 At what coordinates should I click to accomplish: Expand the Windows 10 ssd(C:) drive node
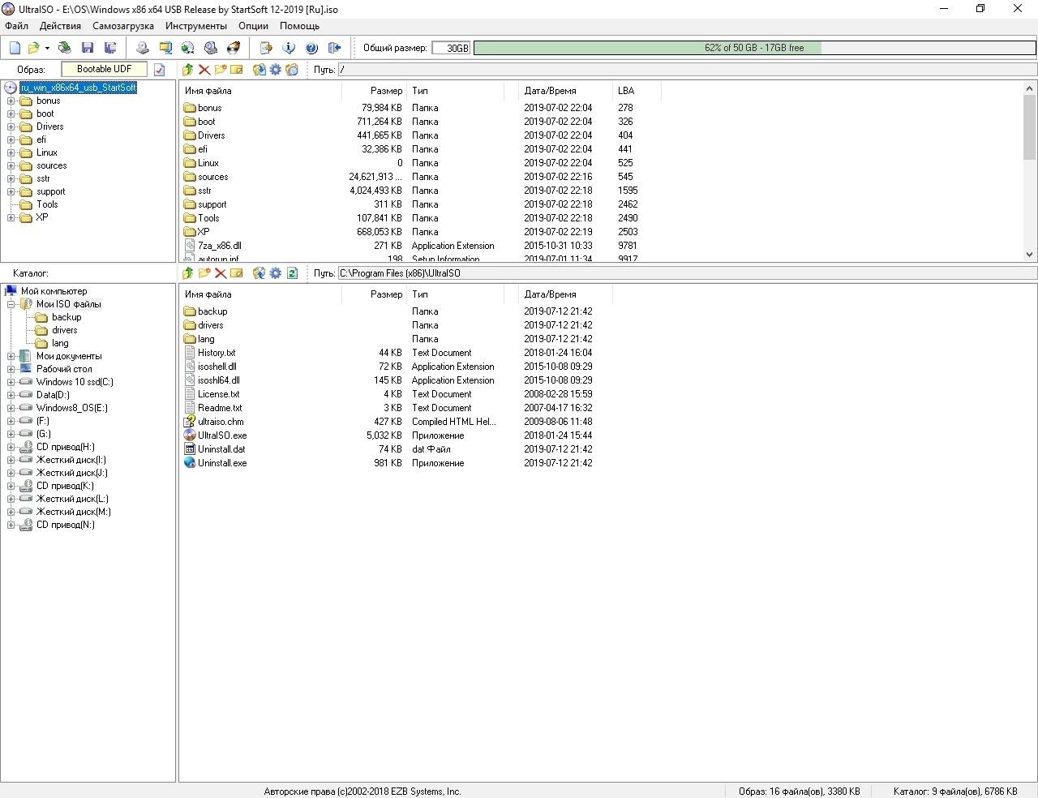[11, 383]
